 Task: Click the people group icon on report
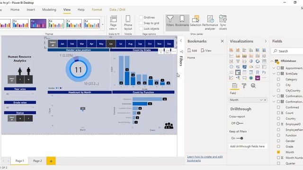click(x=169, y=126)
